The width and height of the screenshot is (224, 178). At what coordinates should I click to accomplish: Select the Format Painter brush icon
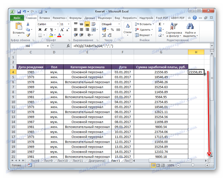28,35
